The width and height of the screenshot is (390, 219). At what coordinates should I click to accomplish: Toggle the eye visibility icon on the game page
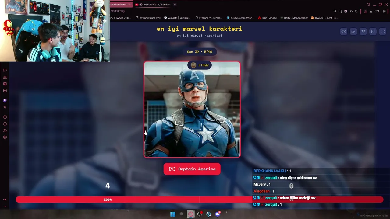tap(344, 31)
